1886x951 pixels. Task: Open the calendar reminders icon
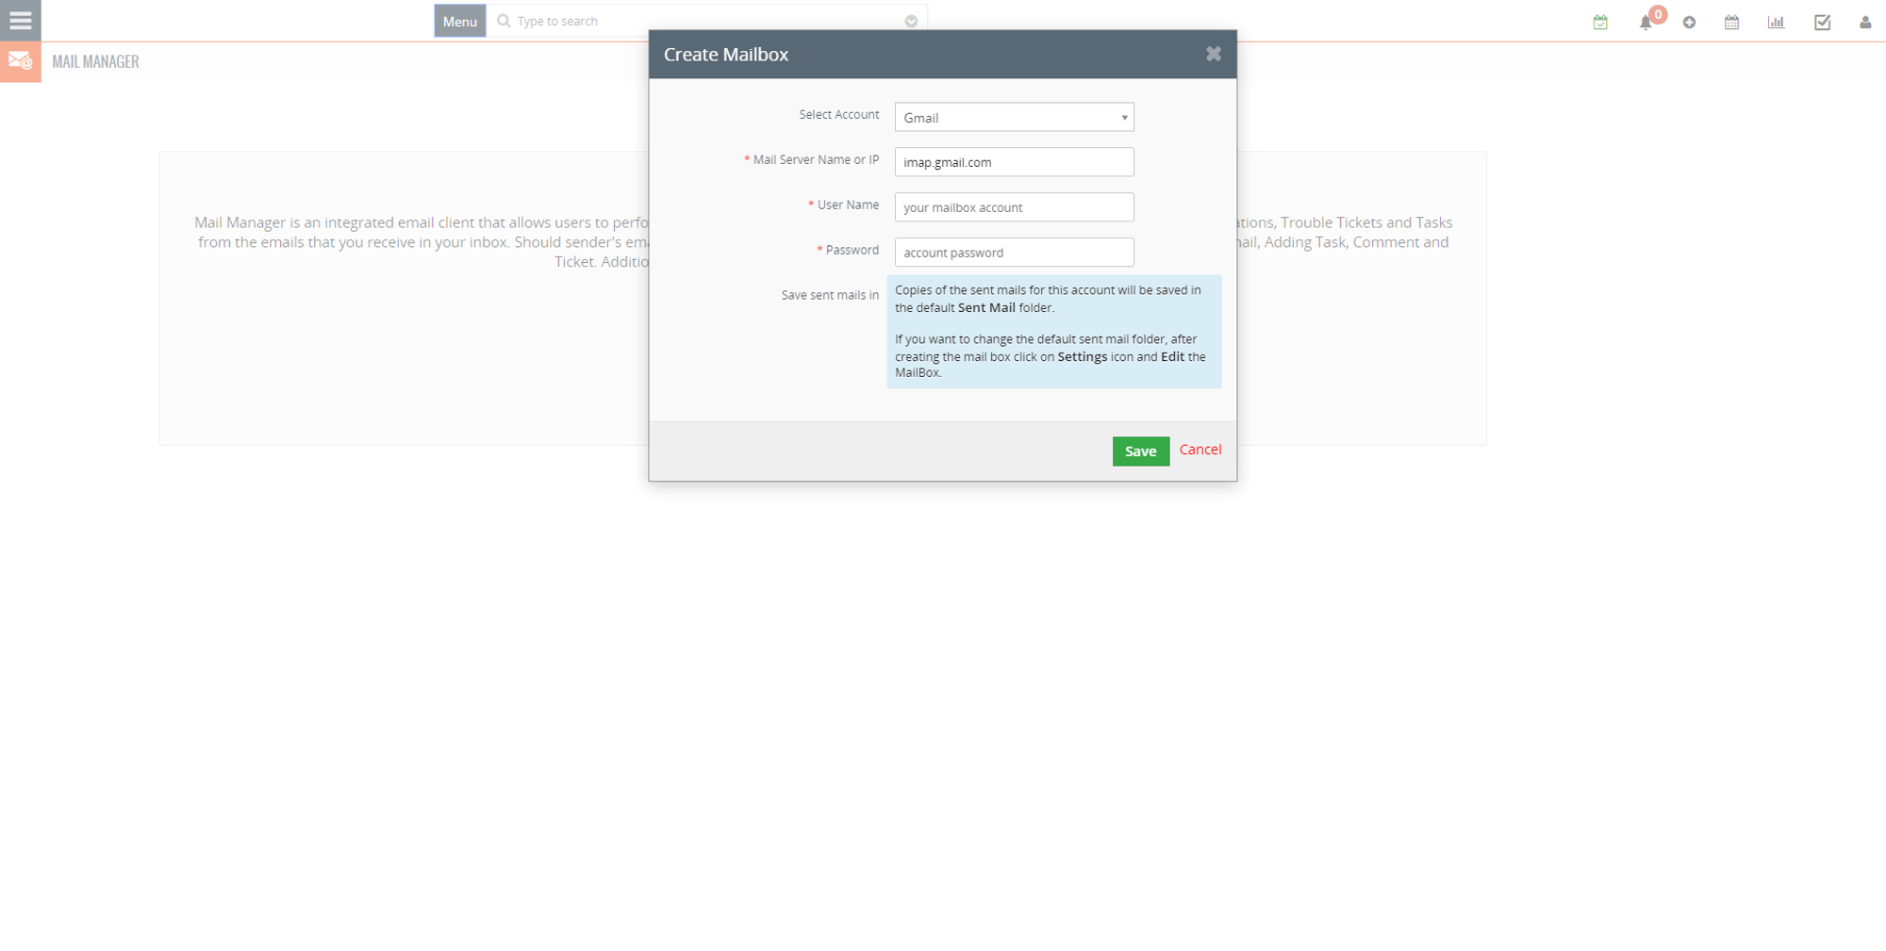1600,22
